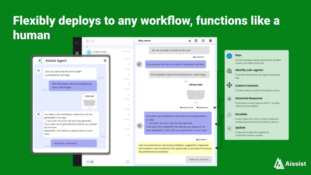Viewport: 311px width, 175px height.
Task: Click the Plan step icon
Action: tap(229, 56)
